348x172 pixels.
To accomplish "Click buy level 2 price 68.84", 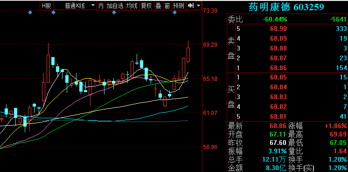I will click(278, 87).
